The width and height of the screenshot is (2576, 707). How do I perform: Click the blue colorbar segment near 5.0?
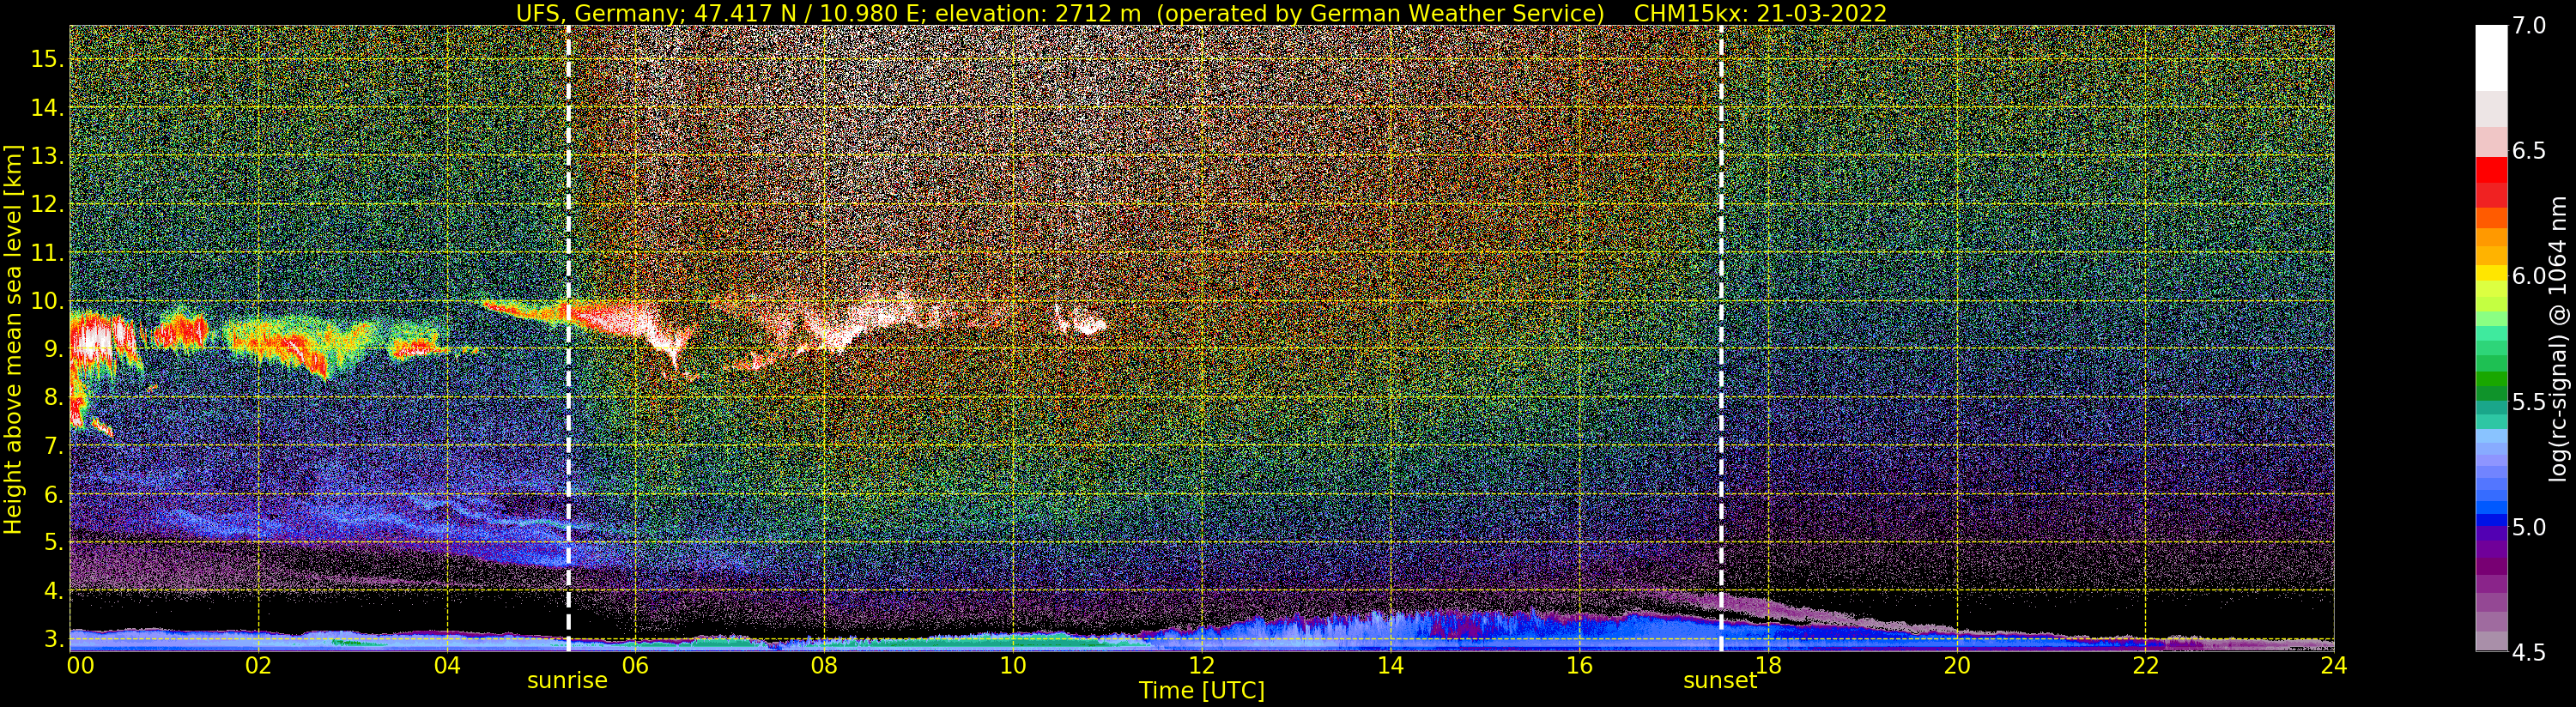pos(2491,520)
